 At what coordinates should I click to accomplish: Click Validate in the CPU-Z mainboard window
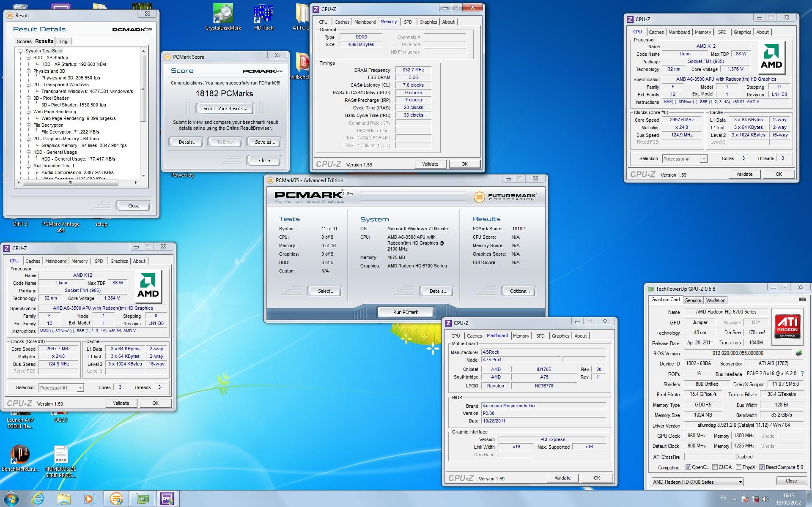(x=562, y=478)
